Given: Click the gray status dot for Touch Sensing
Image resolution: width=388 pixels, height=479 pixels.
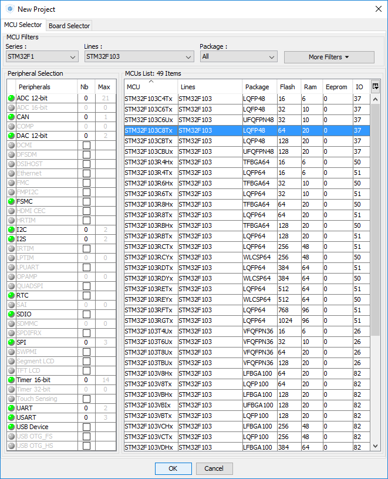Looking at the screenshot, I should click(11, 399).
